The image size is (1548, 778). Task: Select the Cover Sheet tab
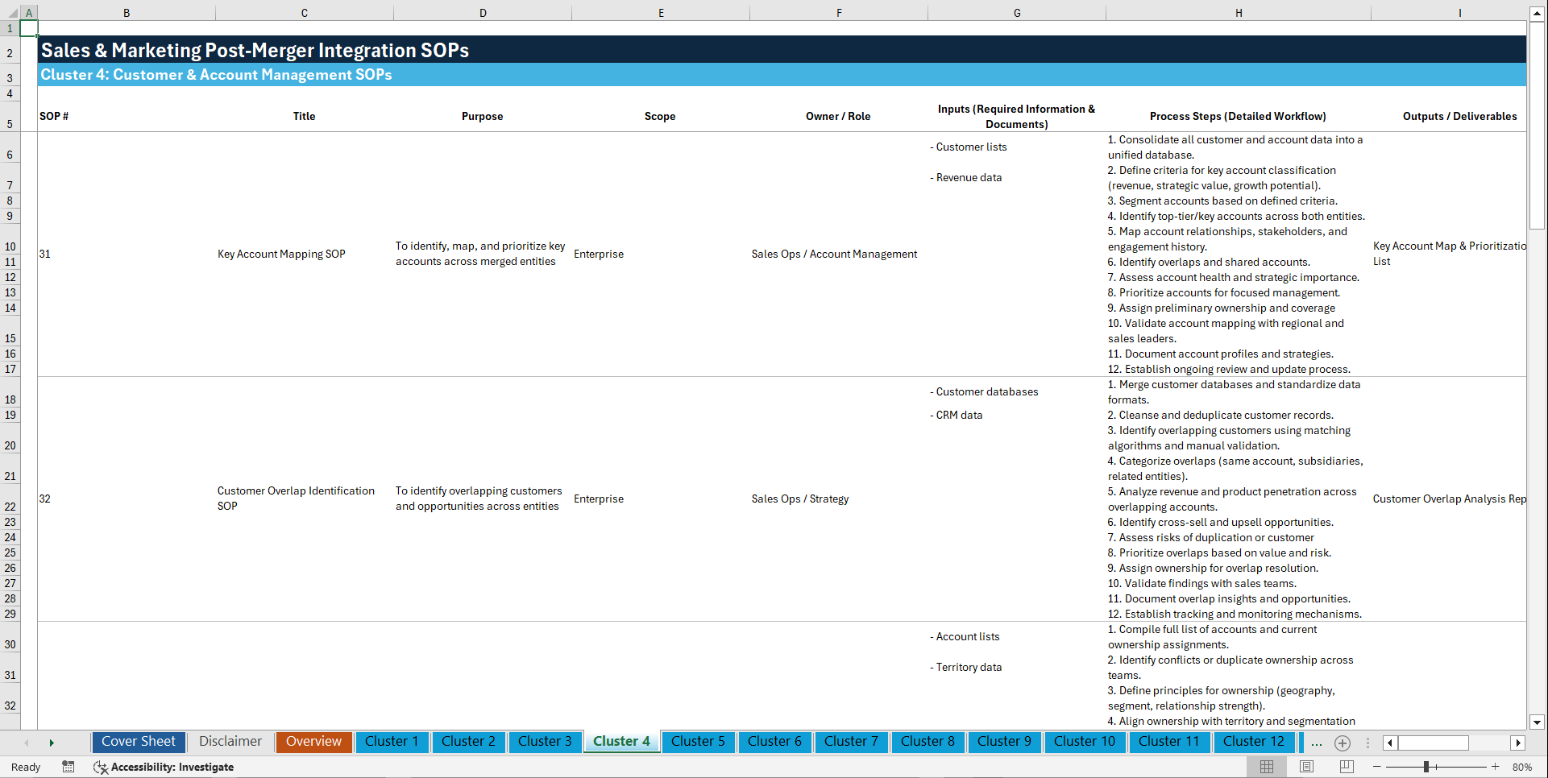(x=138, y=742)
